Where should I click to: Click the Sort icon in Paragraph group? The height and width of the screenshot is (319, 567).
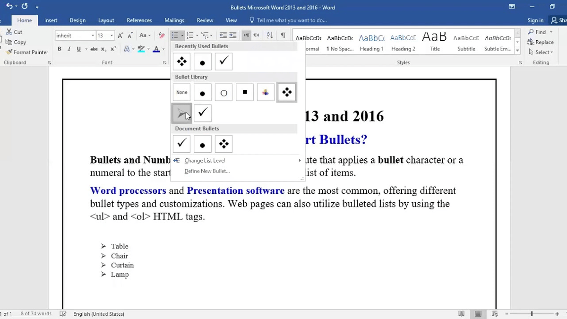point(270,35)
